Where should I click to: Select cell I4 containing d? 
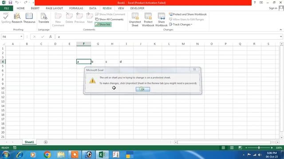[x=126, y=61]
